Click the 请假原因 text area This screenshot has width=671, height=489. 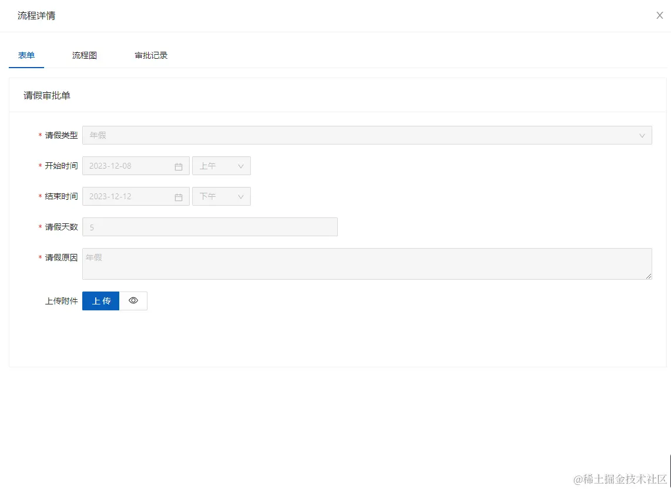click(367, 264)
